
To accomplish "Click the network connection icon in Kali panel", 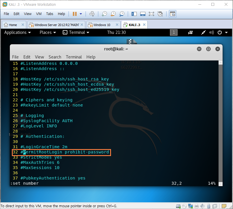I will (204, 32).
